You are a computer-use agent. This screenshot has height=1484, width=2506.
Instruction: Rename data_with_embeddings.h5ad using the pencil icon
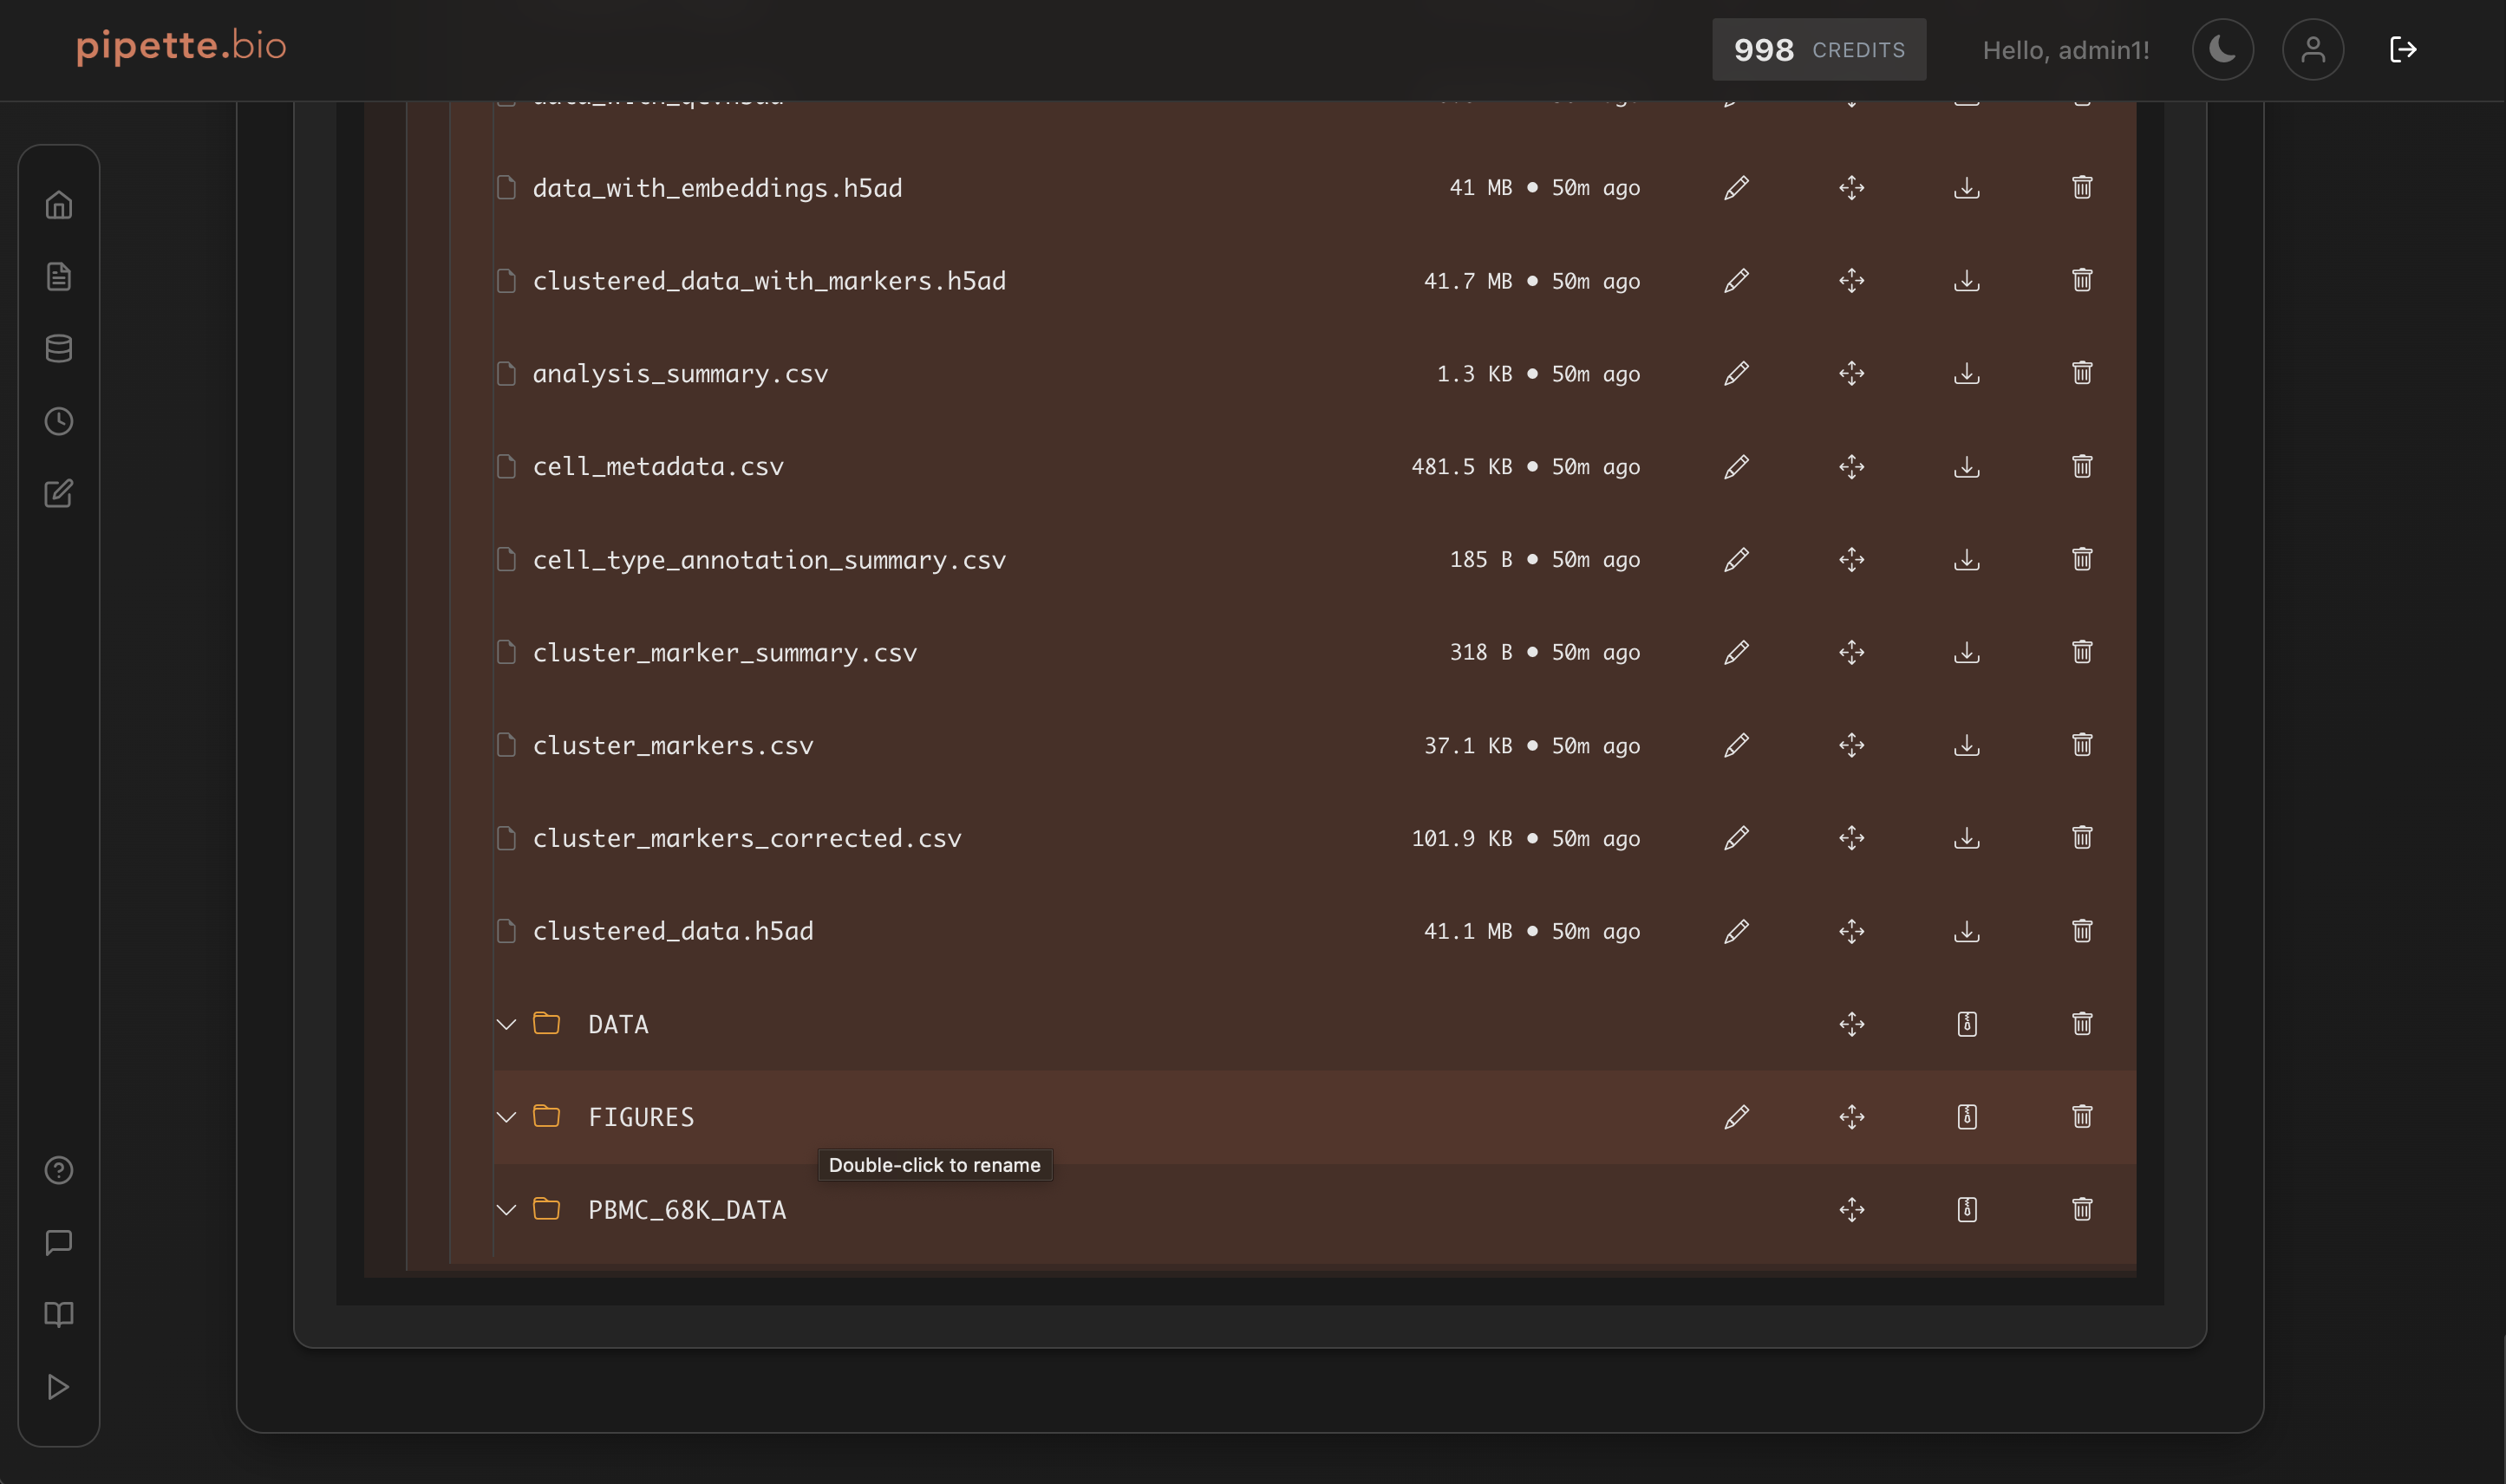tap(1737, 188)
